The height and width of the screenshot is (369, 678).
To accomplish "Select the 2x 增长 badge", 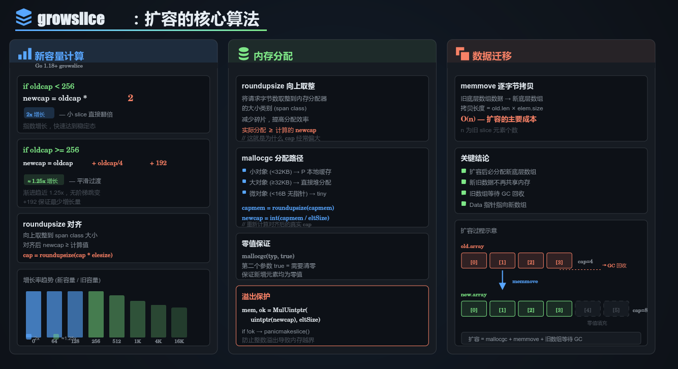I will [39, 113].
